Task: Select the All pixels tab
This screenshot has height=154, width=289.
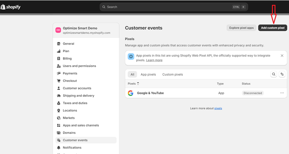Action: [x=132, y=74]
